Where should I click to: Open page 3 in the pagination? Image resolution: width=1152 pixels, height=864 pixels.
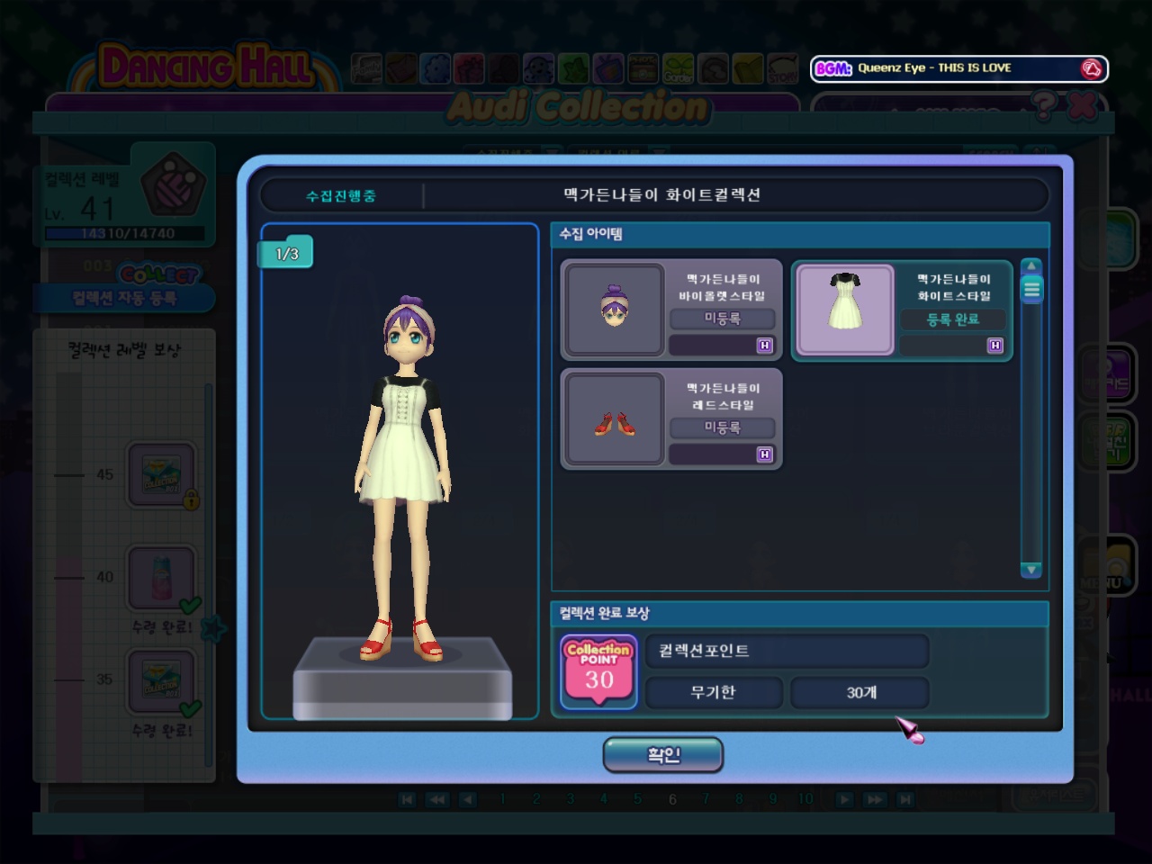570,799
